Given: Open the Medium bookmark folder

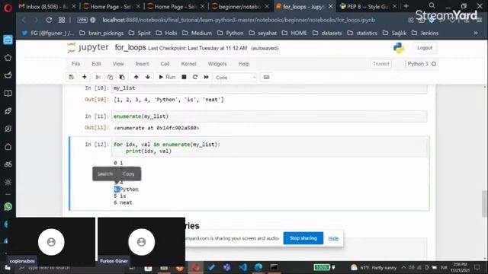Looking at the screenshot, I should pyautogui.click(x=197, y=33).
